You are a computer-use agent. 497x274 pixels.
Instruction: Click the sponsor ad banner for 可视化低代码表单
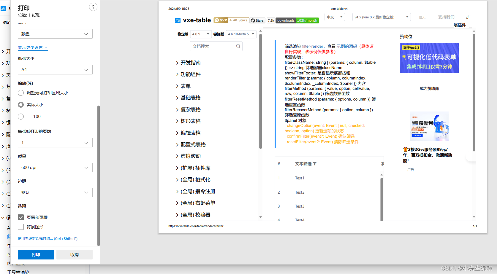point(429,58)
